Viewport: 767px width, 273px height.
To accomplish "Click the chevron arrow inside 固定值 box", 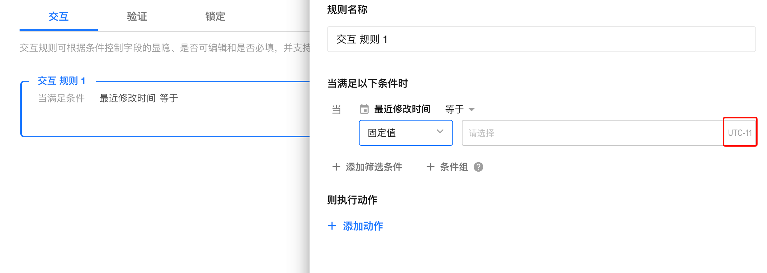I will coord(440,132).
